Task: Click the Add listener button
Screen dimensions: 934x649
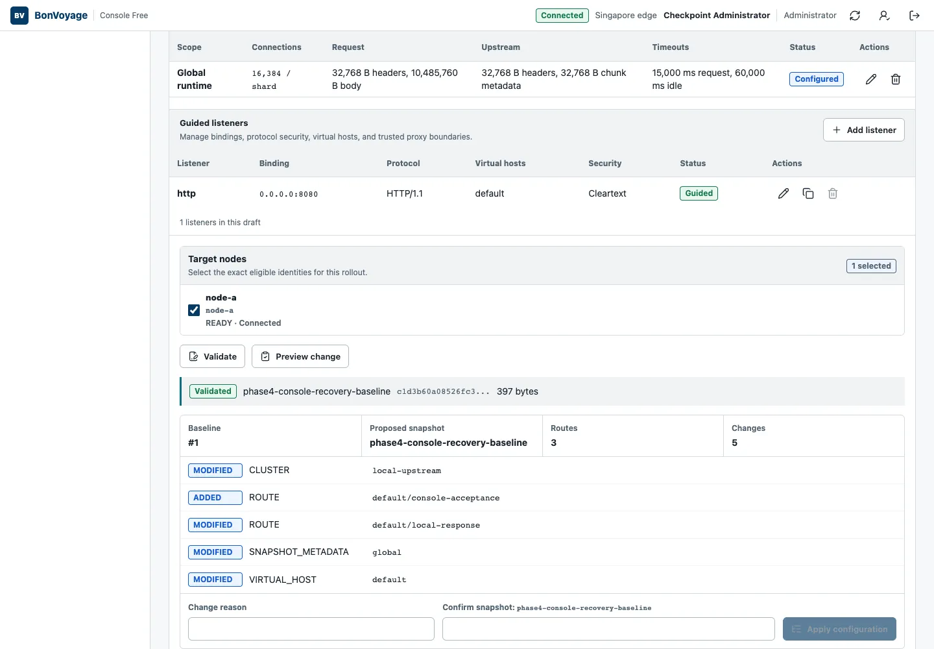Action: point(864,130)
